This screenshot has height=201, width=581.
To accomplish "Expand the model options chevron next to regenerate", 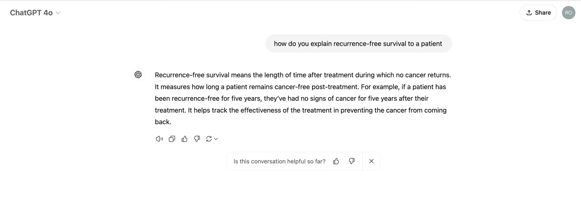I will (x=216, y=139).
